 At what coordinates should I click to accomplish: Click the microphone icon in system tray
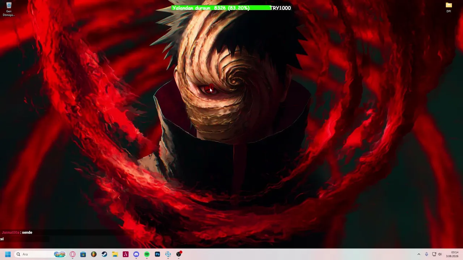point(426,254)
